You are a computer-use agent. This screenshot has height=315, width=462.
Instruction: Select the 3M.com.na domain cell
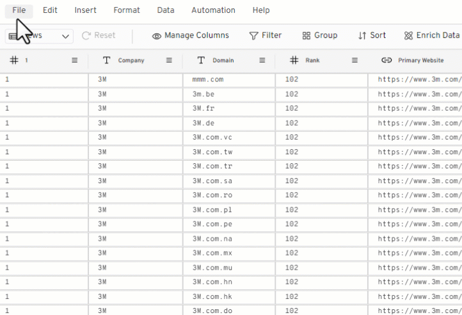[x=229, y=239]
